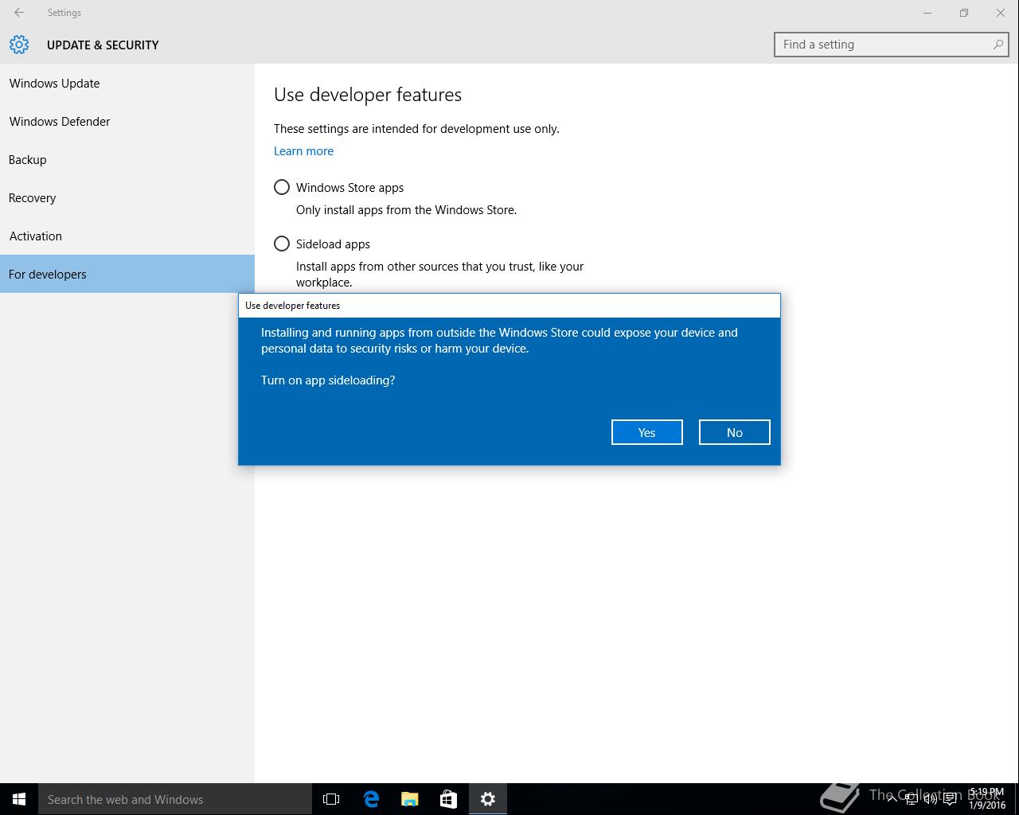1019x815 pixels.
Task: Decline sideloading with No
Action: pyautogui.click(x=734, y=432)
